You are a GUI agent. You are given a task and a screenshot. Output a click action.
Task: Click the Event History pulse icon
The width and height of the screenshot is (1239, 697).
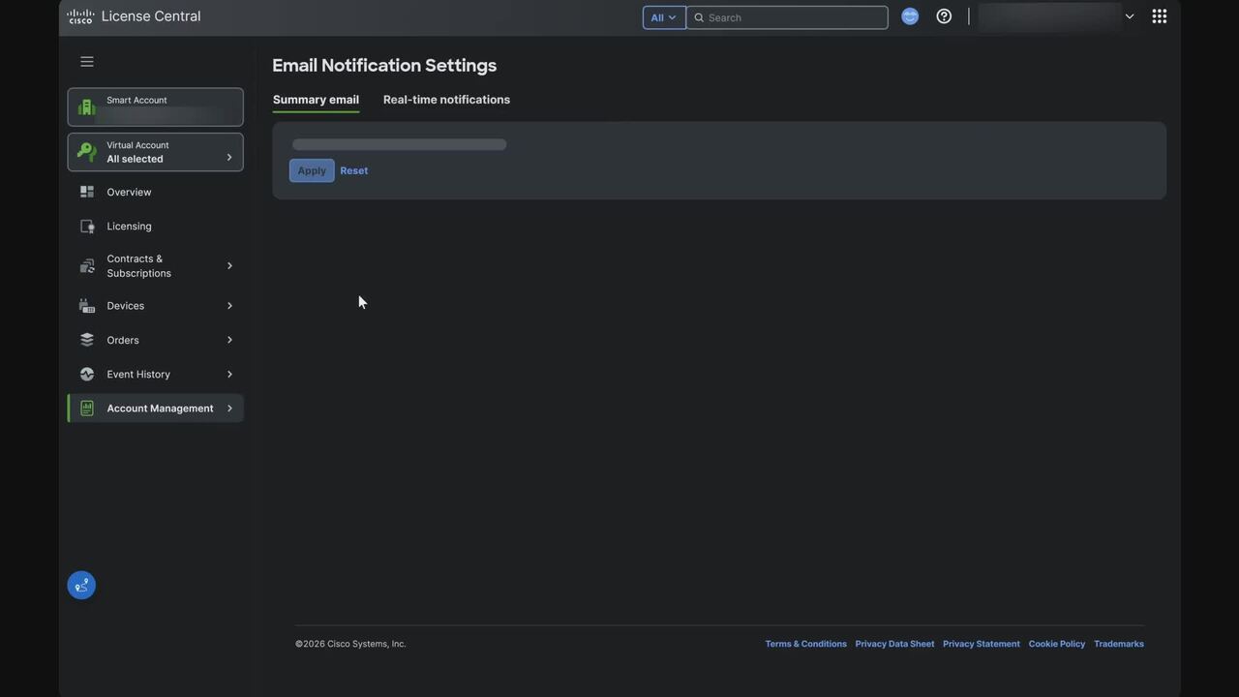(x=87, y=375)
